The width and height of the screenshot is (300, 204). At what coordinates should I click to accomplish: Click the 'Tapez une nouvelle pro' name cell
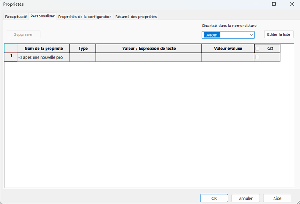pos(43,57)
